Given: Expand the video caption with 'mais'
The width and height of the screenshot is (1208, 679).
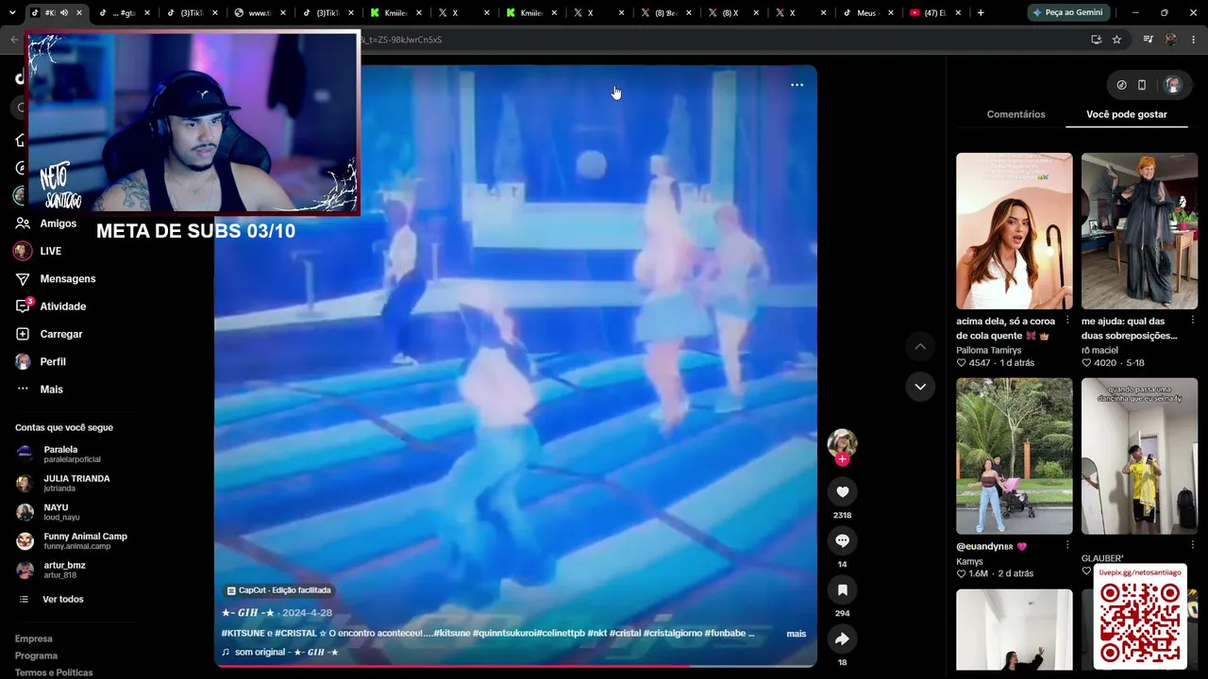Looking at the screenshot, I should pos(797,634).
